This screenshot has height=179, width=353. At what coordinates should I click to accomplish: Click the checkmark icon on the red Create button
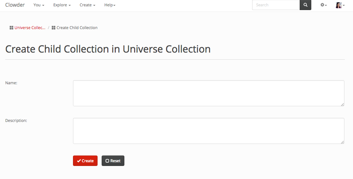pos(79,161)
